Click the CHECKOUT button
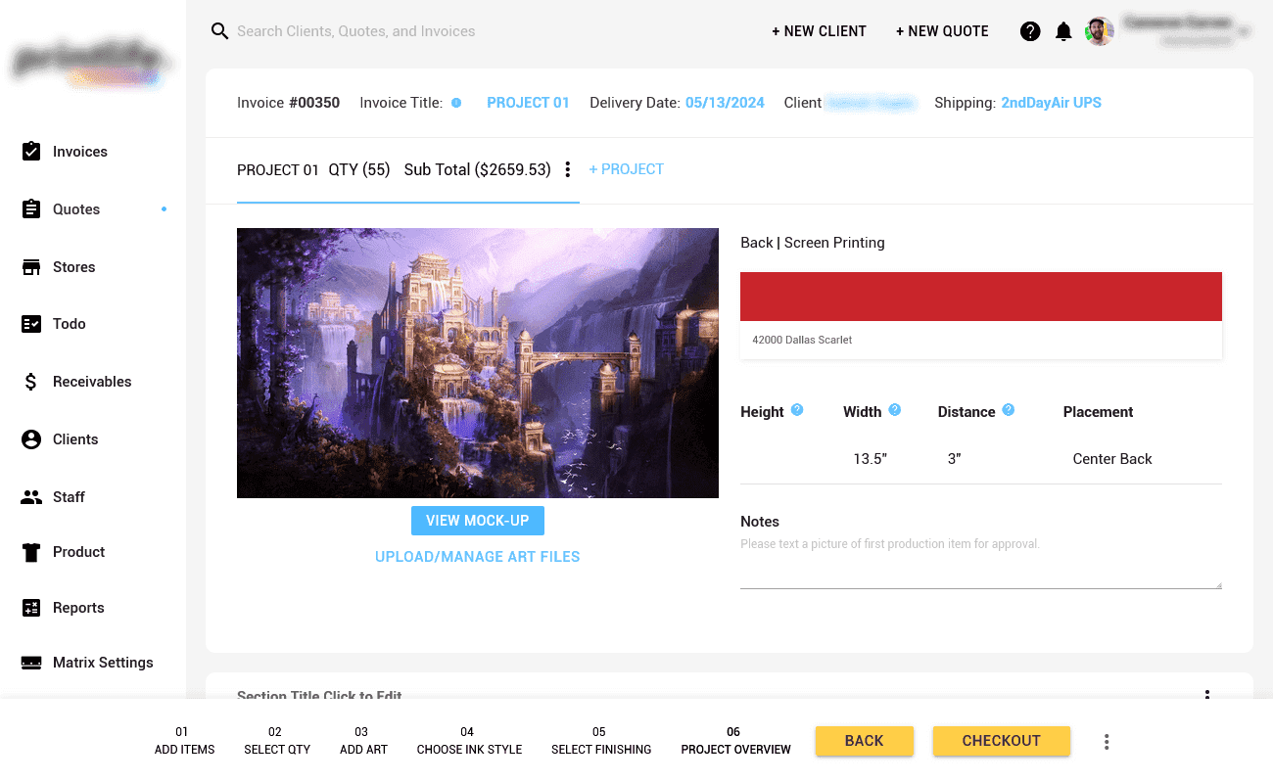Viewport: 1273px width, 783px height. point(1001,741)
